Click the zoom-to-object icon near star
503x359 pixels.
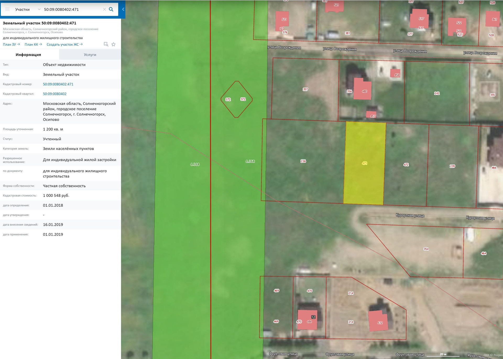coord(106,44)
